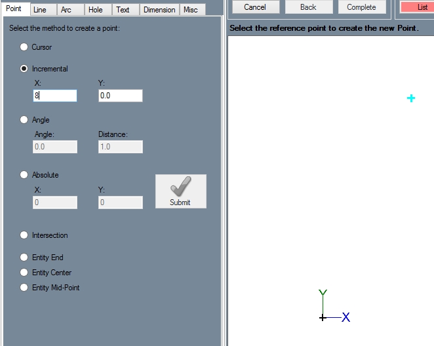
Task: Select the Entity End option
Action: point(24,258)
